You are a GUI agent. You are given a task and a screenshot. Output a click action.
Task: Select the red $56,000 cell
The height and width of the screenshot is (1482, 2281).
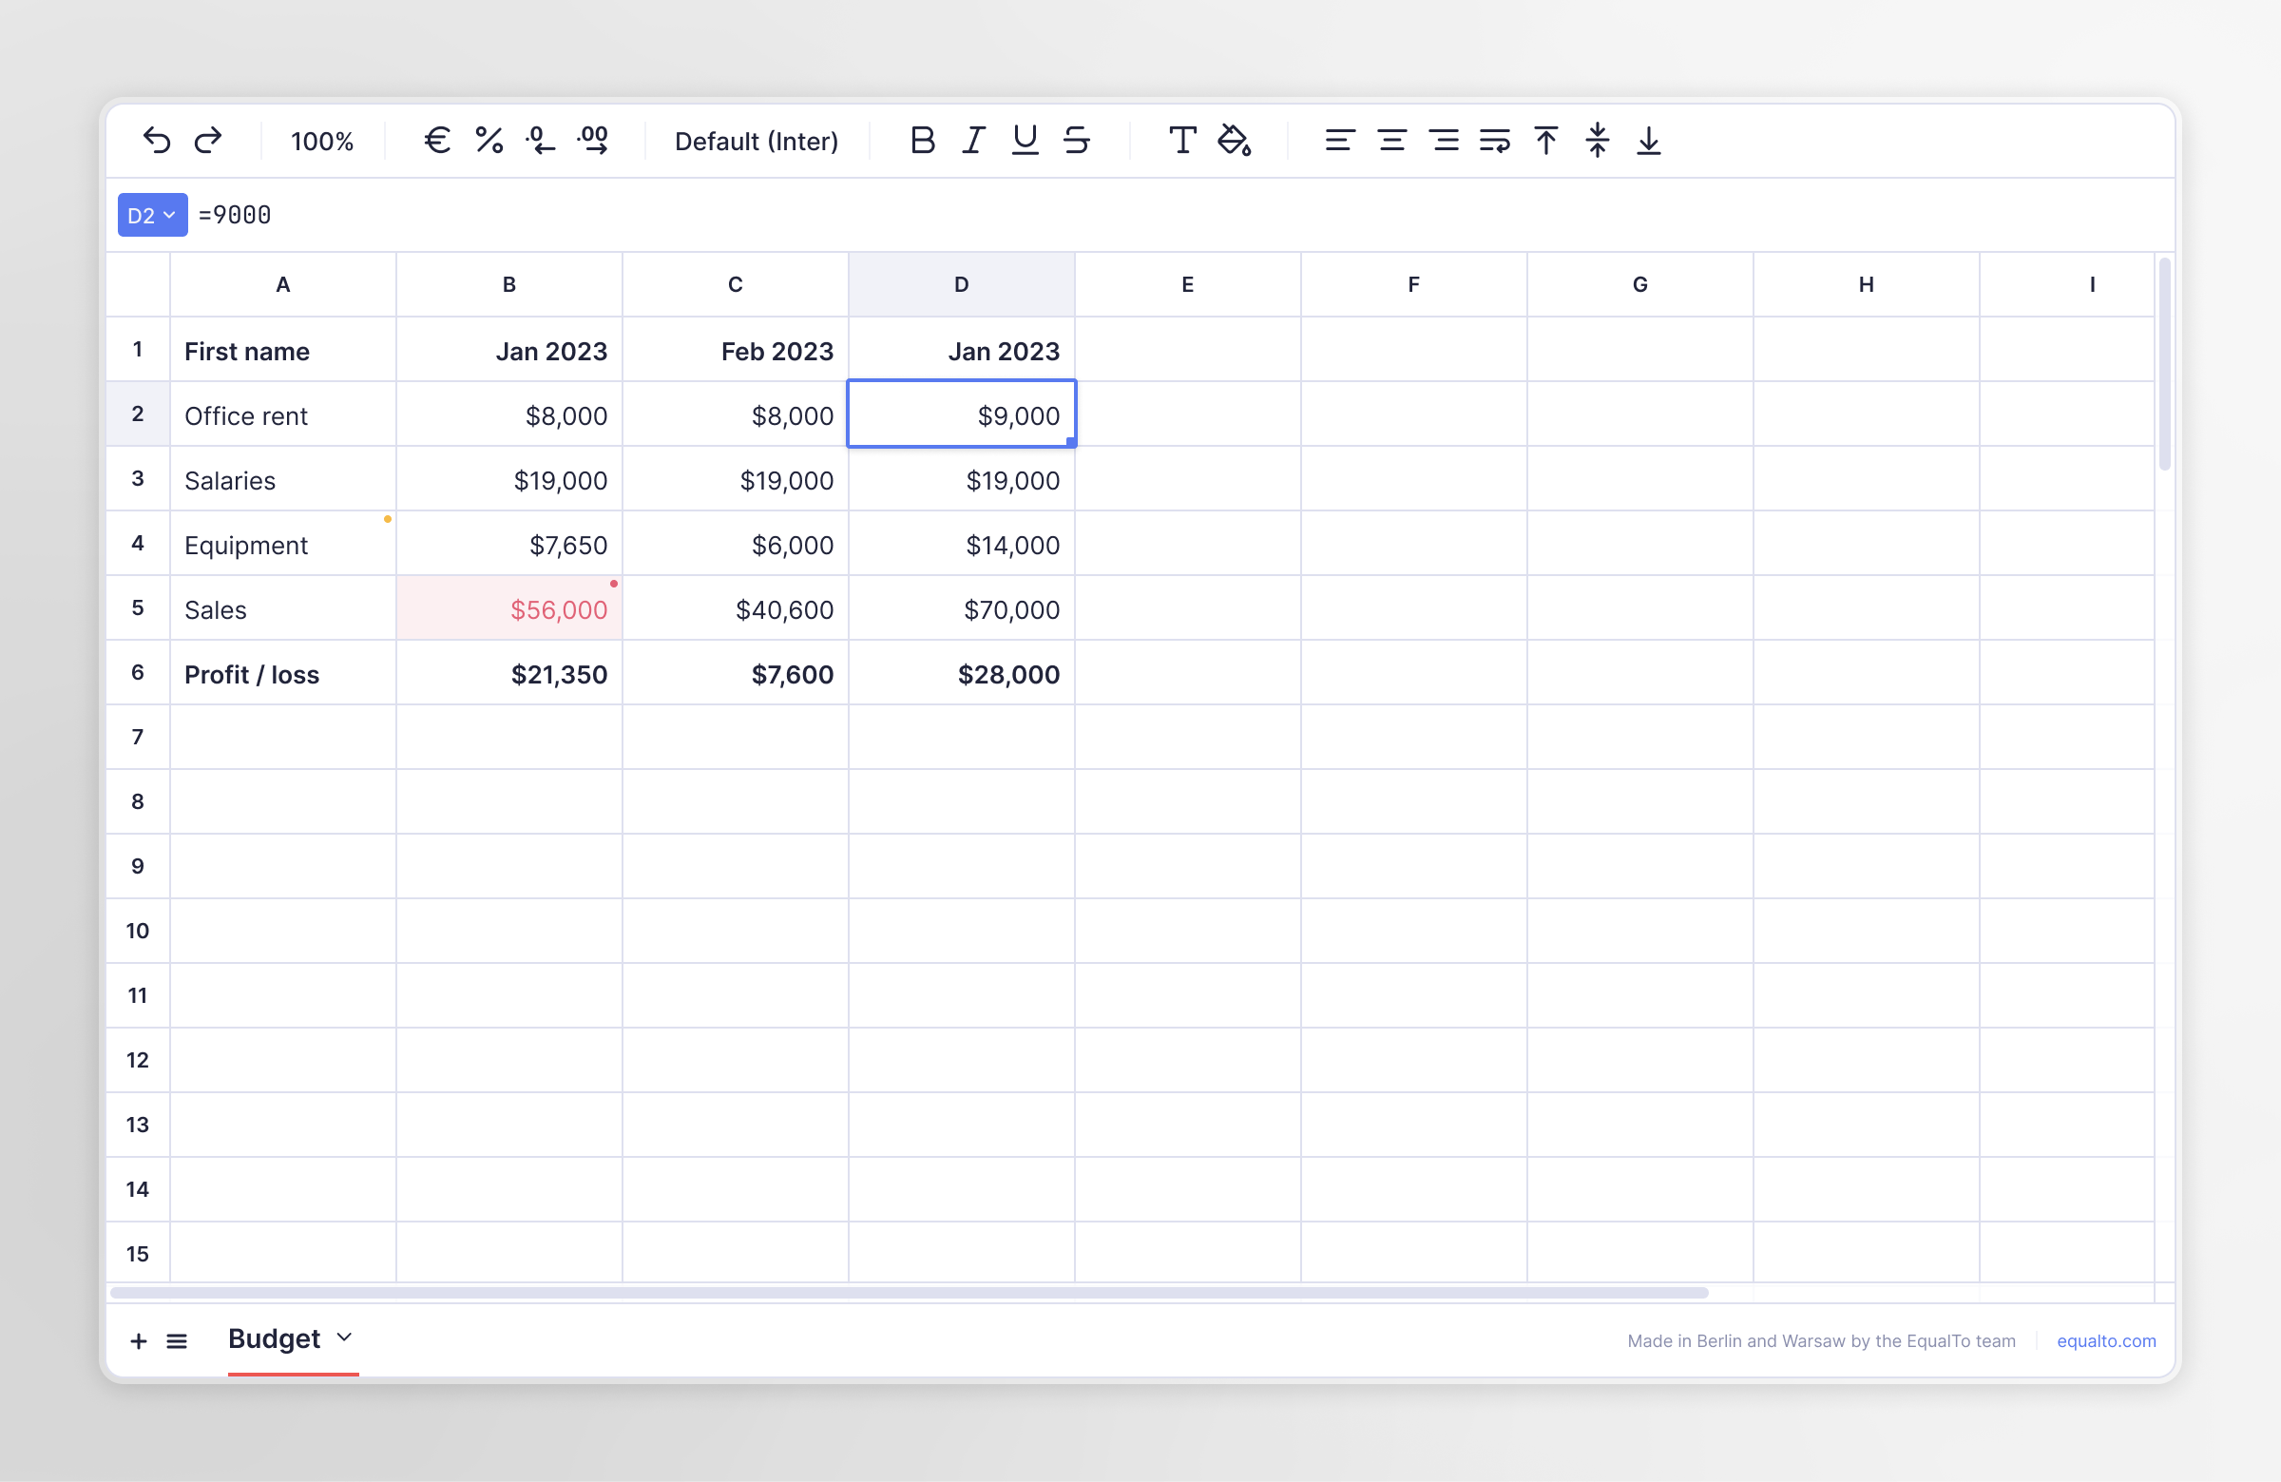point(508,607)
